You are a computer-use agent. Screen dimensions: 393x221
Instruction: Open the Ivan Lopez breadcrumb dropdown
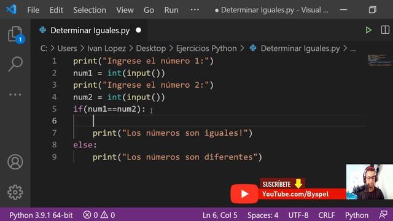point(106,48)
